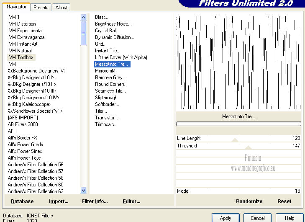
Task: Open the Database menu button
Action: 22,201
